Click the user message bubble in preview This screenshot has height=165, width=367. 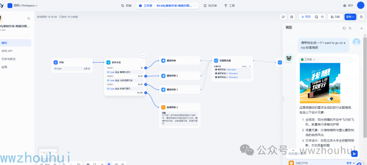tap(324, 45)
